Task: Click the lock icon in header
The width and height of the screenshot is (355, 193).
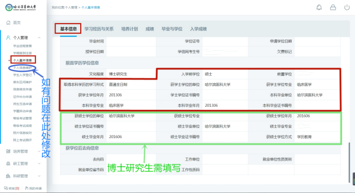Action: tap(333, 8)
